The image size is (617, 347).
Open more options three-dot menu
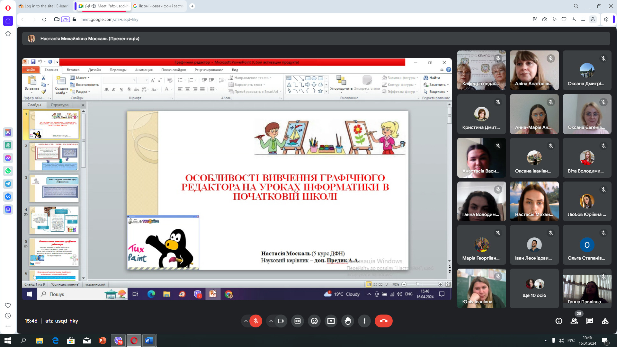364,321
